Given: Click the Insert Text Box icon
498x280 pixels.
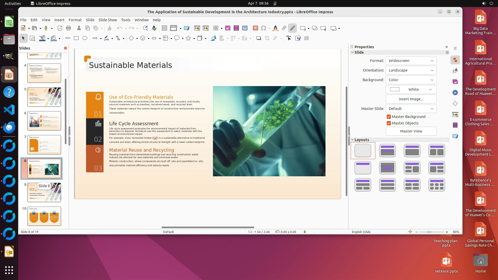Looking at the screenshot, I should (x=255, y=28).
